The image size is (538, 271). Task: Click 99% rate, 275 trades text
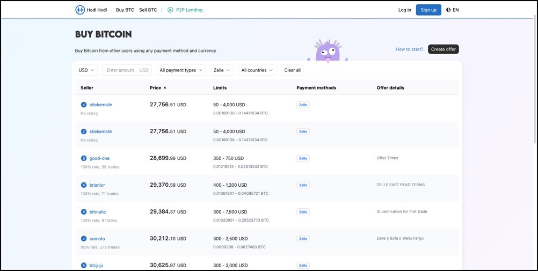100,247
